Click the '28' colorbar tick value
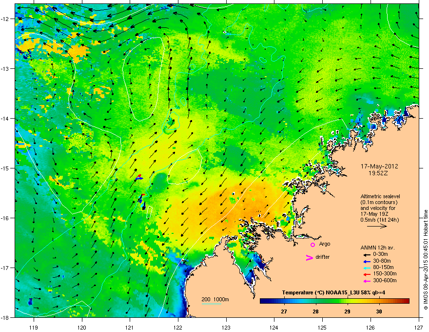429x332 pixels. [x=315, y=311]
